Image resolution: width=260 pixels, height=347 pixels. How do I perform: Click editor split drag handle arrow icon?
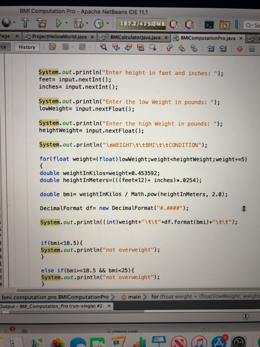[x=244, y=209]
